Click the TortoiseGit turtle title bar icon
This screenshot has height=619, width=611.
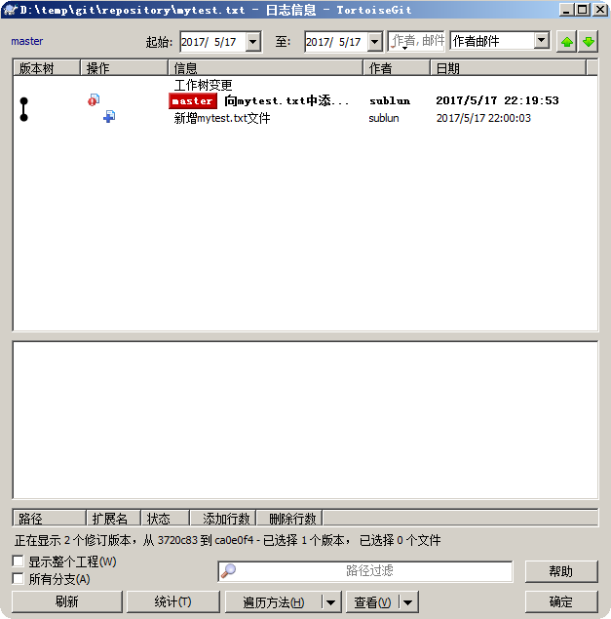[11, 10]
